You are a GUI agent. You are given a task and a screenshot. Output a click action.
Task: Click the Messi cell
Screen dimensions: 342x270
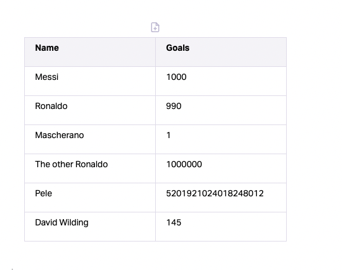(x=90, y=81)
